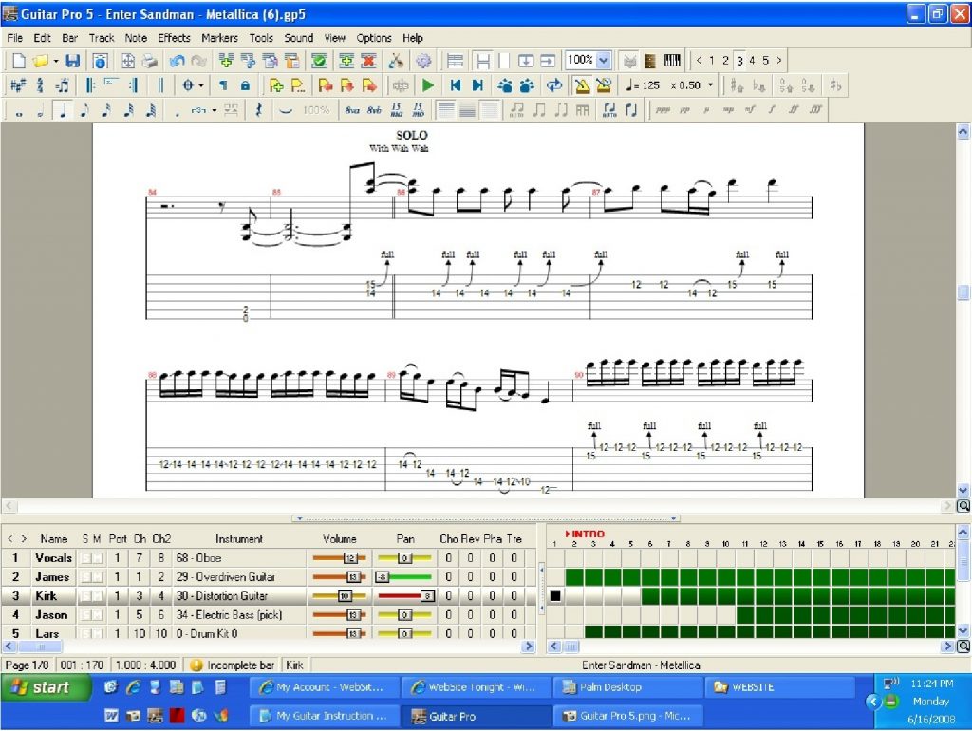Show the keyboard piano icon

672,61
